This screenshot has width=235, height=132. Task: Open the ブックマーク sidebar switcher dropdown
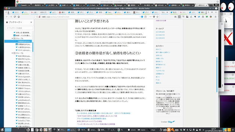pos(14,22)
